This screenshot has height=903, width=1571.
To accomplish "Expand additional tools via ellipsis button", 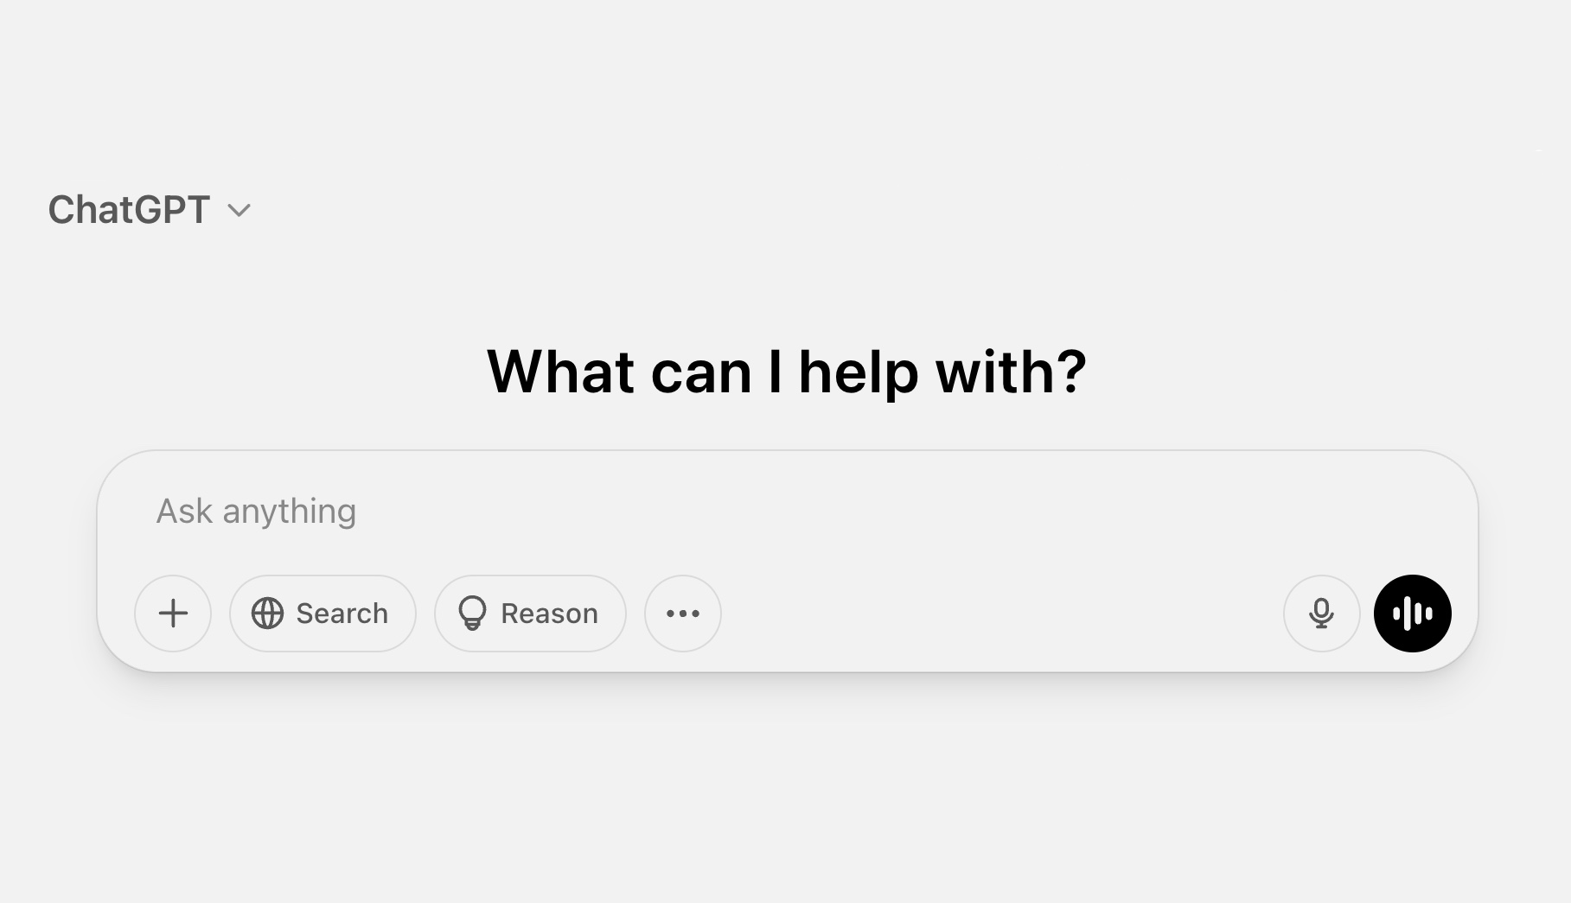I will tap(683, 614).
